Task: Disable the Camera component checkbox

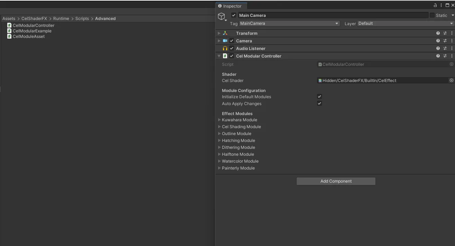Action: [x=232, y=41]
